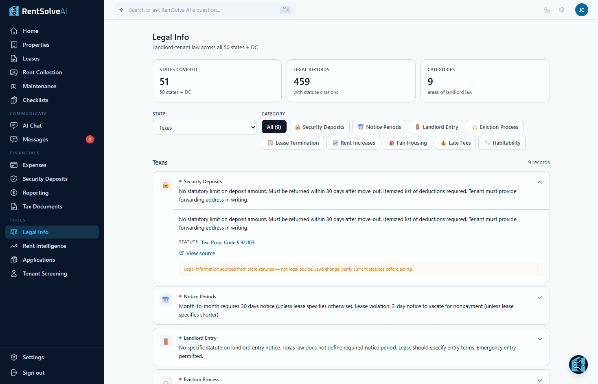Click Security Deposits lock icon in record
598x384 pixels.
pos(166,185)
